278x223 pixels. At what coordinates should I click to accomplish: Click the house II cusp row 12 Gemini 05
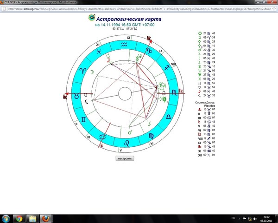pos(207,113)
